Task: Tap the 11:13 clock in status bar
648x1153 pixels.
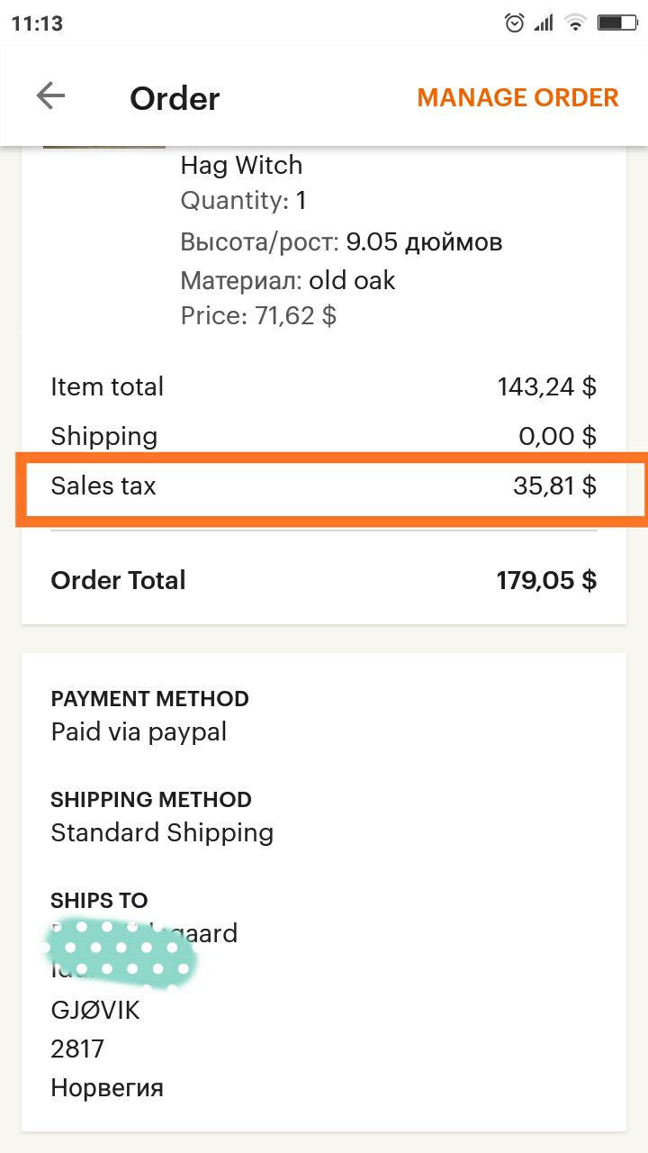Action: (x=37, y=23)
